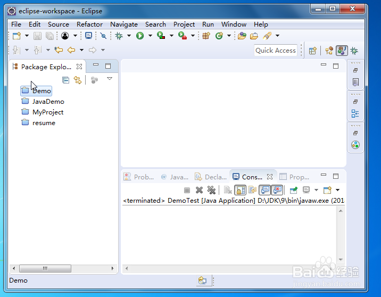Image resolution: width=381 pixels, height=297 pixels.
Task: Open a Console via monitor toolbar icon
Action: tap(88, 36)
